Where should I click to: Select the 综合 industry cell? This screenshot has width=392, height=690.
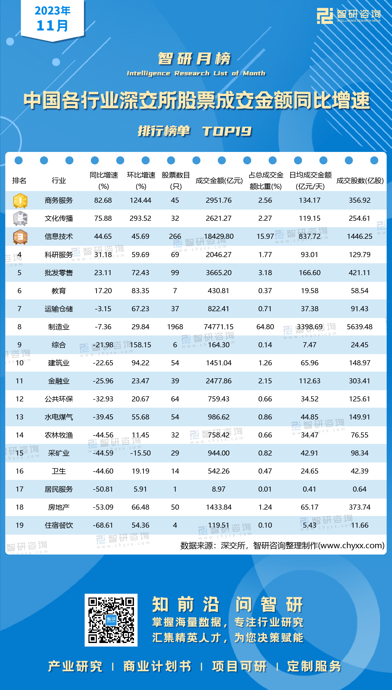(59, 345)
